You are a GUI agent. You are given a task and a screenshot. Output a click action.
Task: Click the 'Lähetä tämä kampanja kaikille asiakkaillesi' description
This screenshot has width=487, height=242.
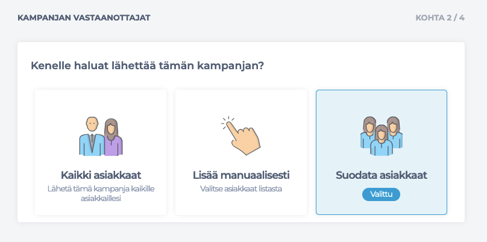[101, 193]
